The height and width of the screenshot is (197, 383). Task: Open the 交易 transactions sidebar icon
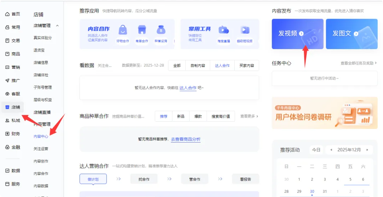click(x=7, y=40)
